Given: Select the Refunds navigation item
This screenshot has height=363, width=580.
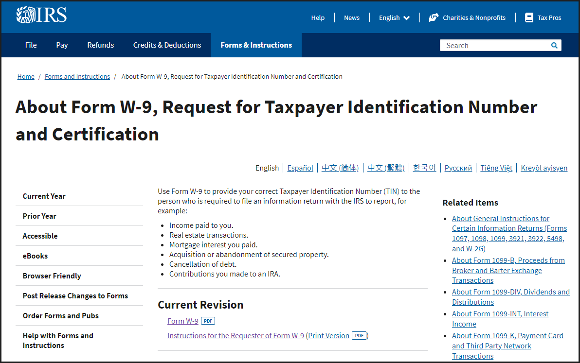Looking at the screenshot, I should [x=100, y=45].
